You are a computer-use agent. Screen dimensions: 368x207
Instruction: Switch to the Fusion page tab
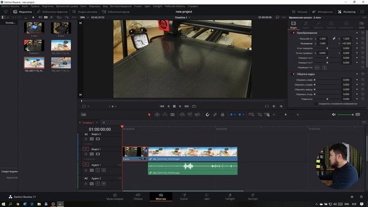tap(184, 197)
